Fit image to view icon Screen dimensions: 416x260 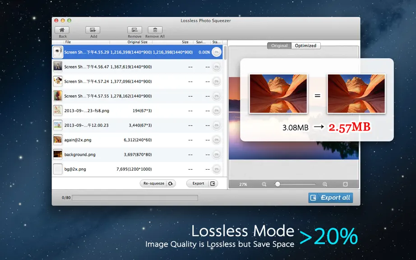pyautogui.click(x=346, y=184)
